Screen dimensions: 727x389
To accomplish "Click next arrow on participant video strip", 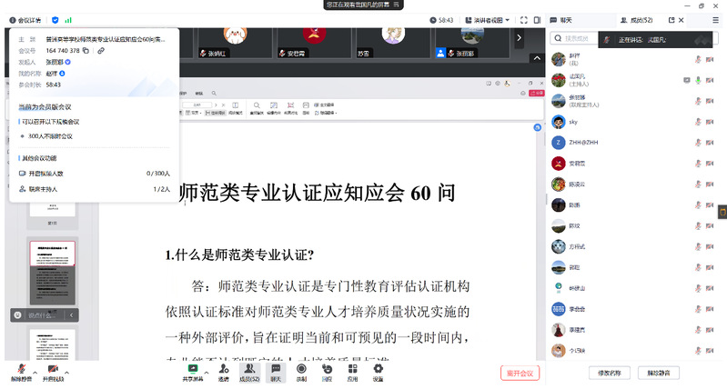I will pyautogui.click(x=520, y=38).
